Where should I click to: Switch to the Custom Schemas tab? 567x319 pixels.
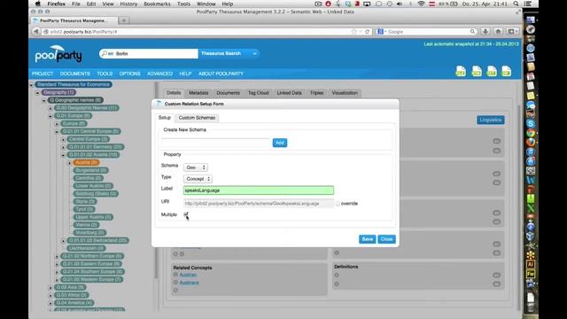(x=197, y=118)
